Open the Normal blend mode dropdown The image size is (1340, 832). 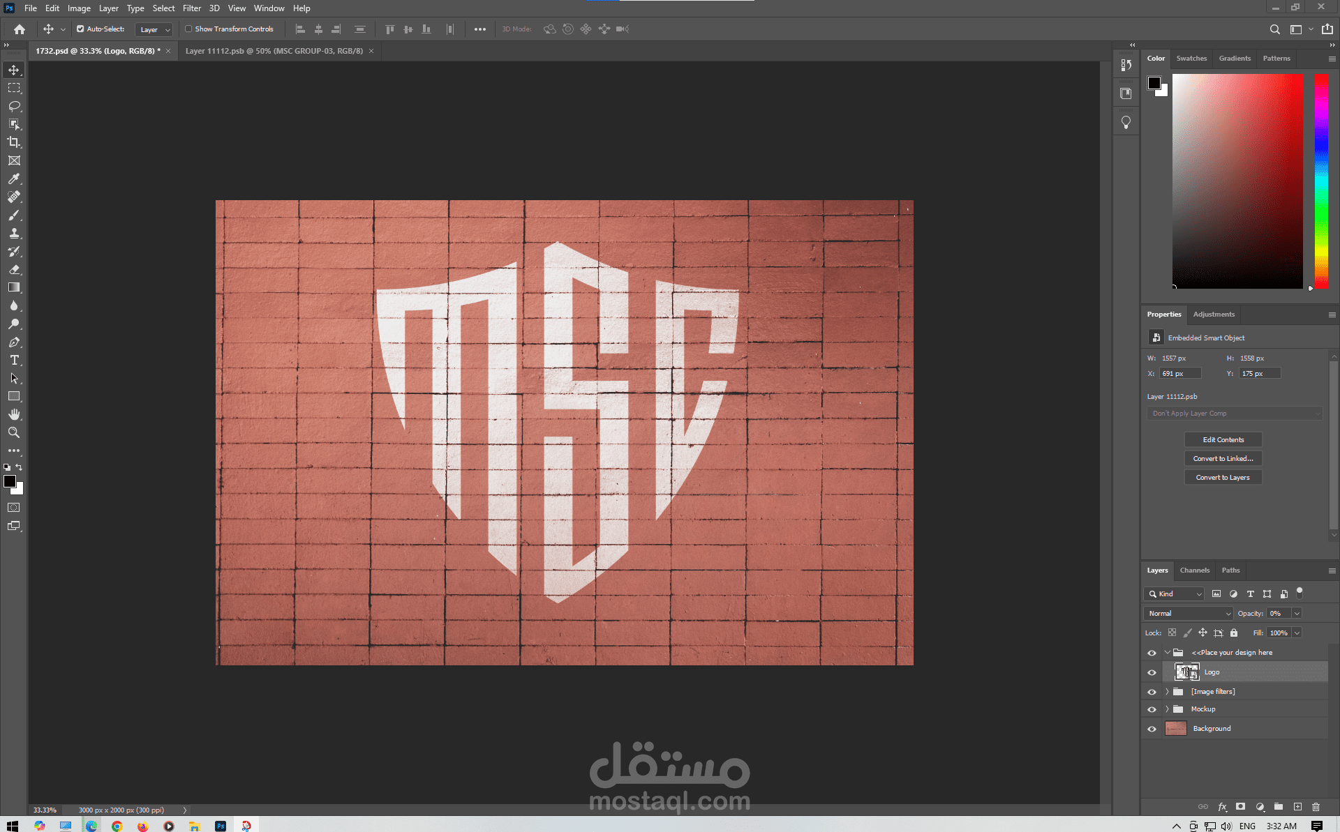point(1188,614)
